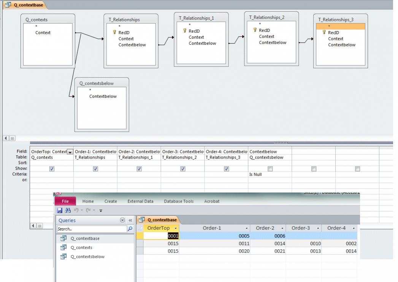Screen dimensions: 398x282
Task: Click the 0020 value in Order-1 column
Action: point(244,251)
